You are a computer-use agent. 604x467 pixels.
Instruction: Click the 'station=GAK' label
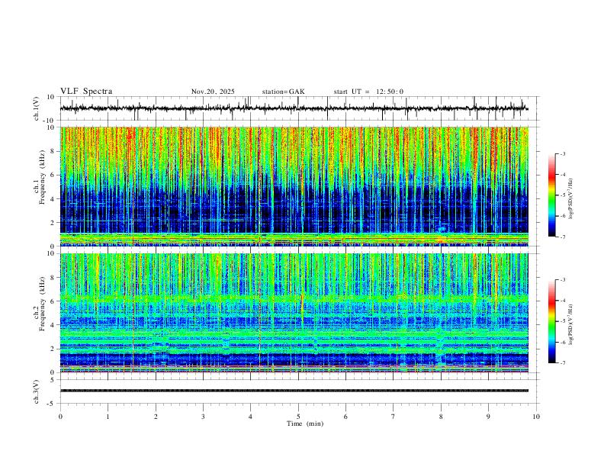tap(283, 92)
